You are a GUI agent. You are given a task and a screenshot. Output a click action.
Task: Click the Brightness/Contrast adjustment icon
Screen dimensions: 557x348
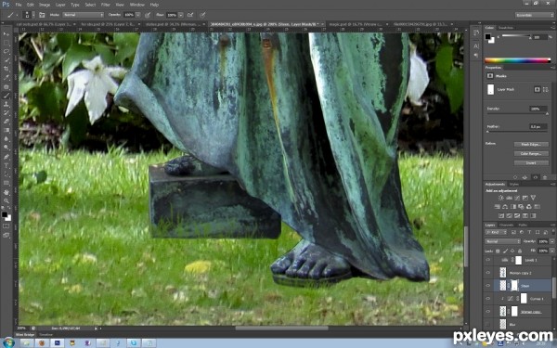[500, 198]
